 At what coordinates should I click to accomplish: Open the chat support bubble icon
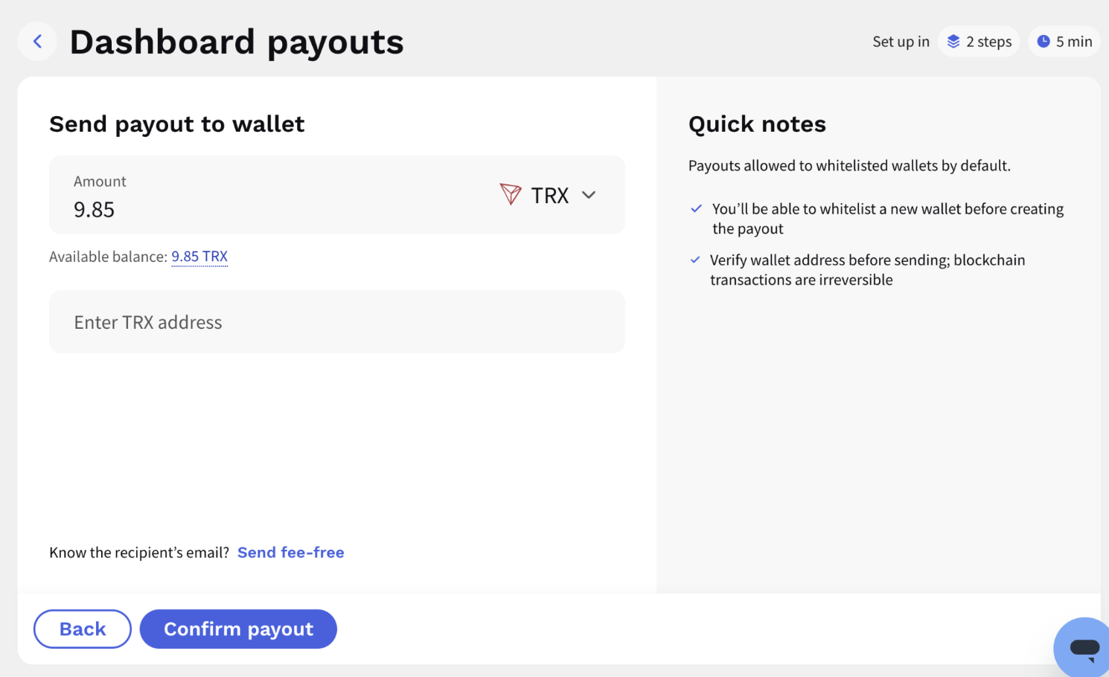[1084, 647]
